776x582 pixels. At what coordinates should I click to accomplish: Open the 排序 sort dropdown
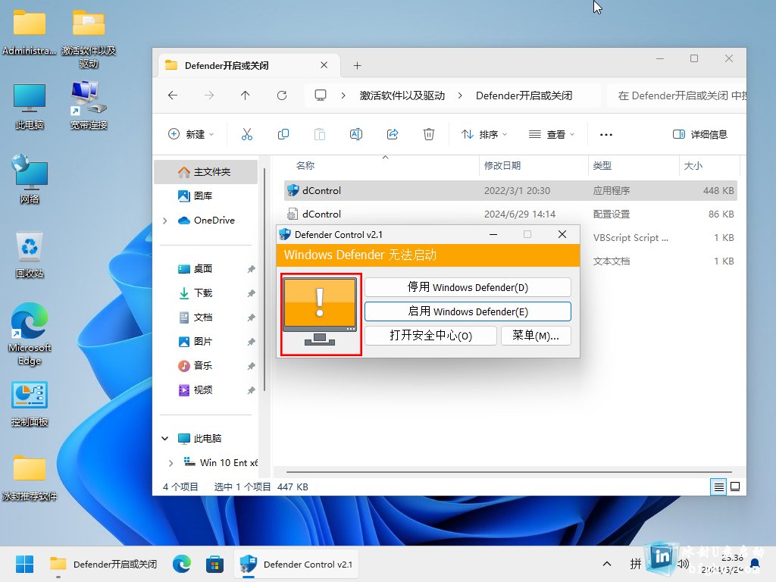pos(484,134)
